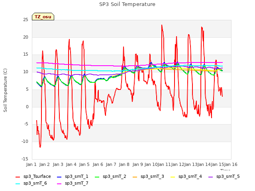This screenshot has width=255, height=191.
Task: Click the Jan 3 x-axis tick label
Action: 58,164
